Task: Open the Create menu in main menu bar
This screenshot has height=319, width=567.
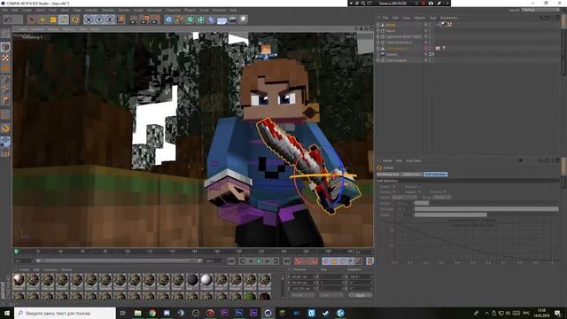Action: tap(27, 10)
